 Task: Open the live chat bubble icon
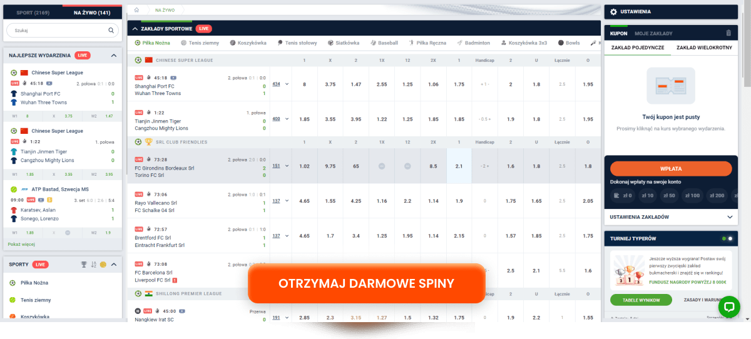point(729,307)
